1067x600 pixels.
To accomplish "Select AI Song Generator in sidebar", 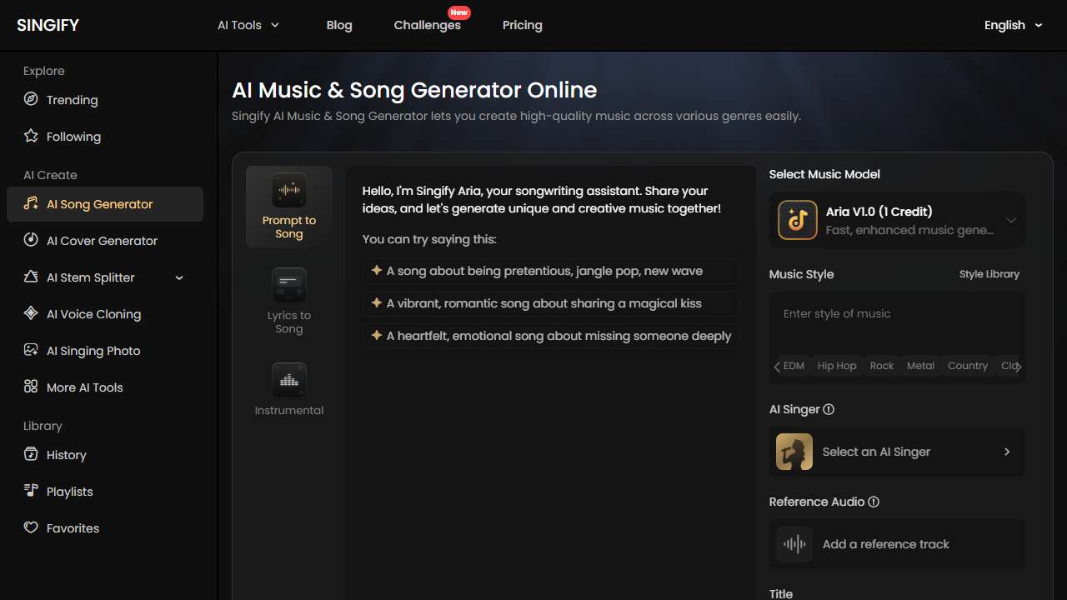I will click(x=105, y=204).
